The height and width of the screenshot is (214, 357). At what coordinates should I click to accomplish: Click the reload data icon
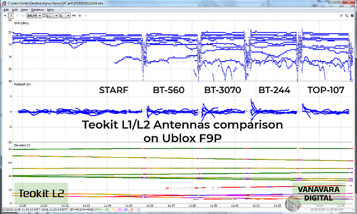coord(346,15)
